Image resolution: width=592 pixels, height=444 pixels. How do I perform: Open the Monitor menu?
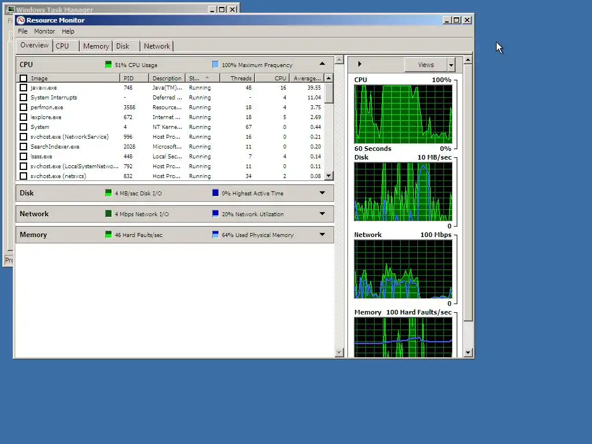(x=45, y=31)
